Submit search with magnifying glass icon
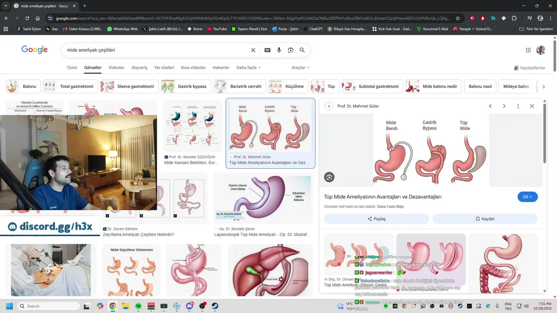The width and height of the screenshot is (557, 313). [302, 50]
